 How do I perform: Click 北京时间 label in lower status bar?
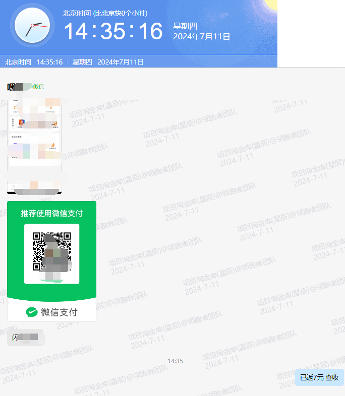click(x=18, y=62)
